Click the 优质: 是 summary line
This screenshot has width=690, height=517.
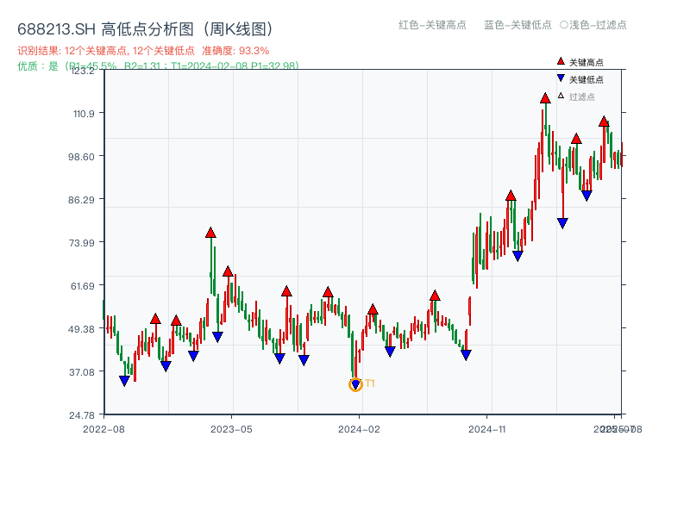click(39, 65)
